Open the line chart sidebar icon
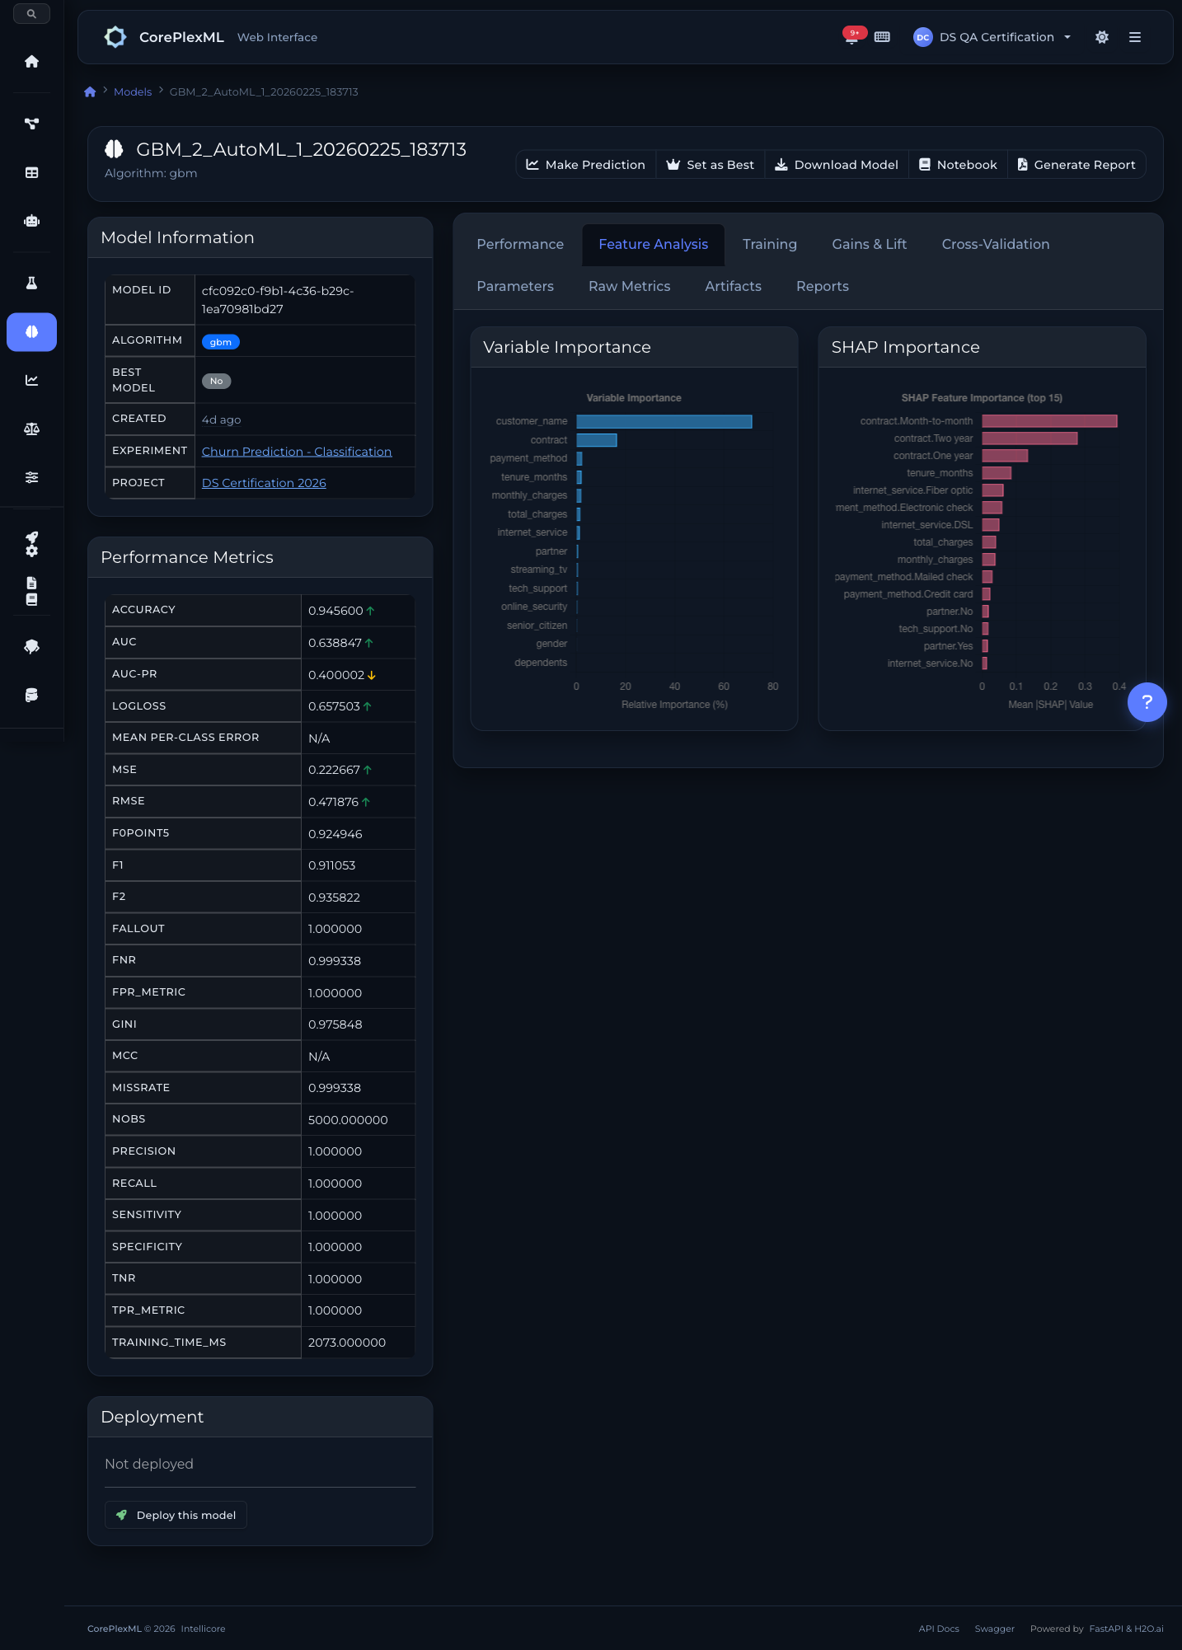Viewport: 1182px width, 1650px height. coord(31,380)
